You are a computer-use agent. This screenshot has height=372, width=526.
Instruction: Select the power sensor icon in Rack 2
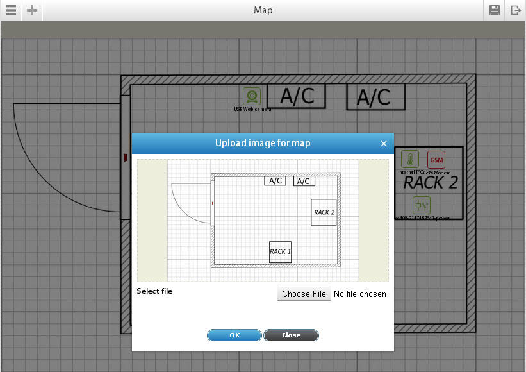[422, 205]
